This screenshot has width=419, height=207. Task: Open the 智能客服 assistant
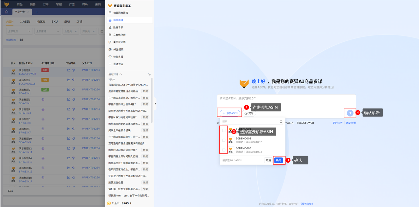129,56
